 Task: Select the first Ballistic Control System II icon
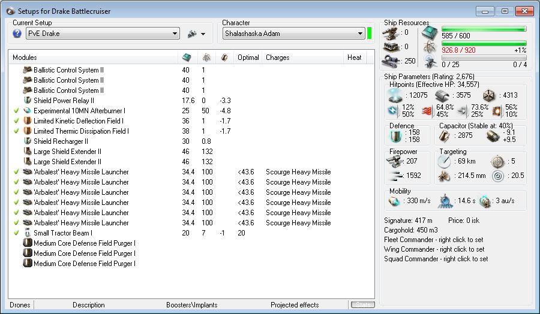point(27,70)
